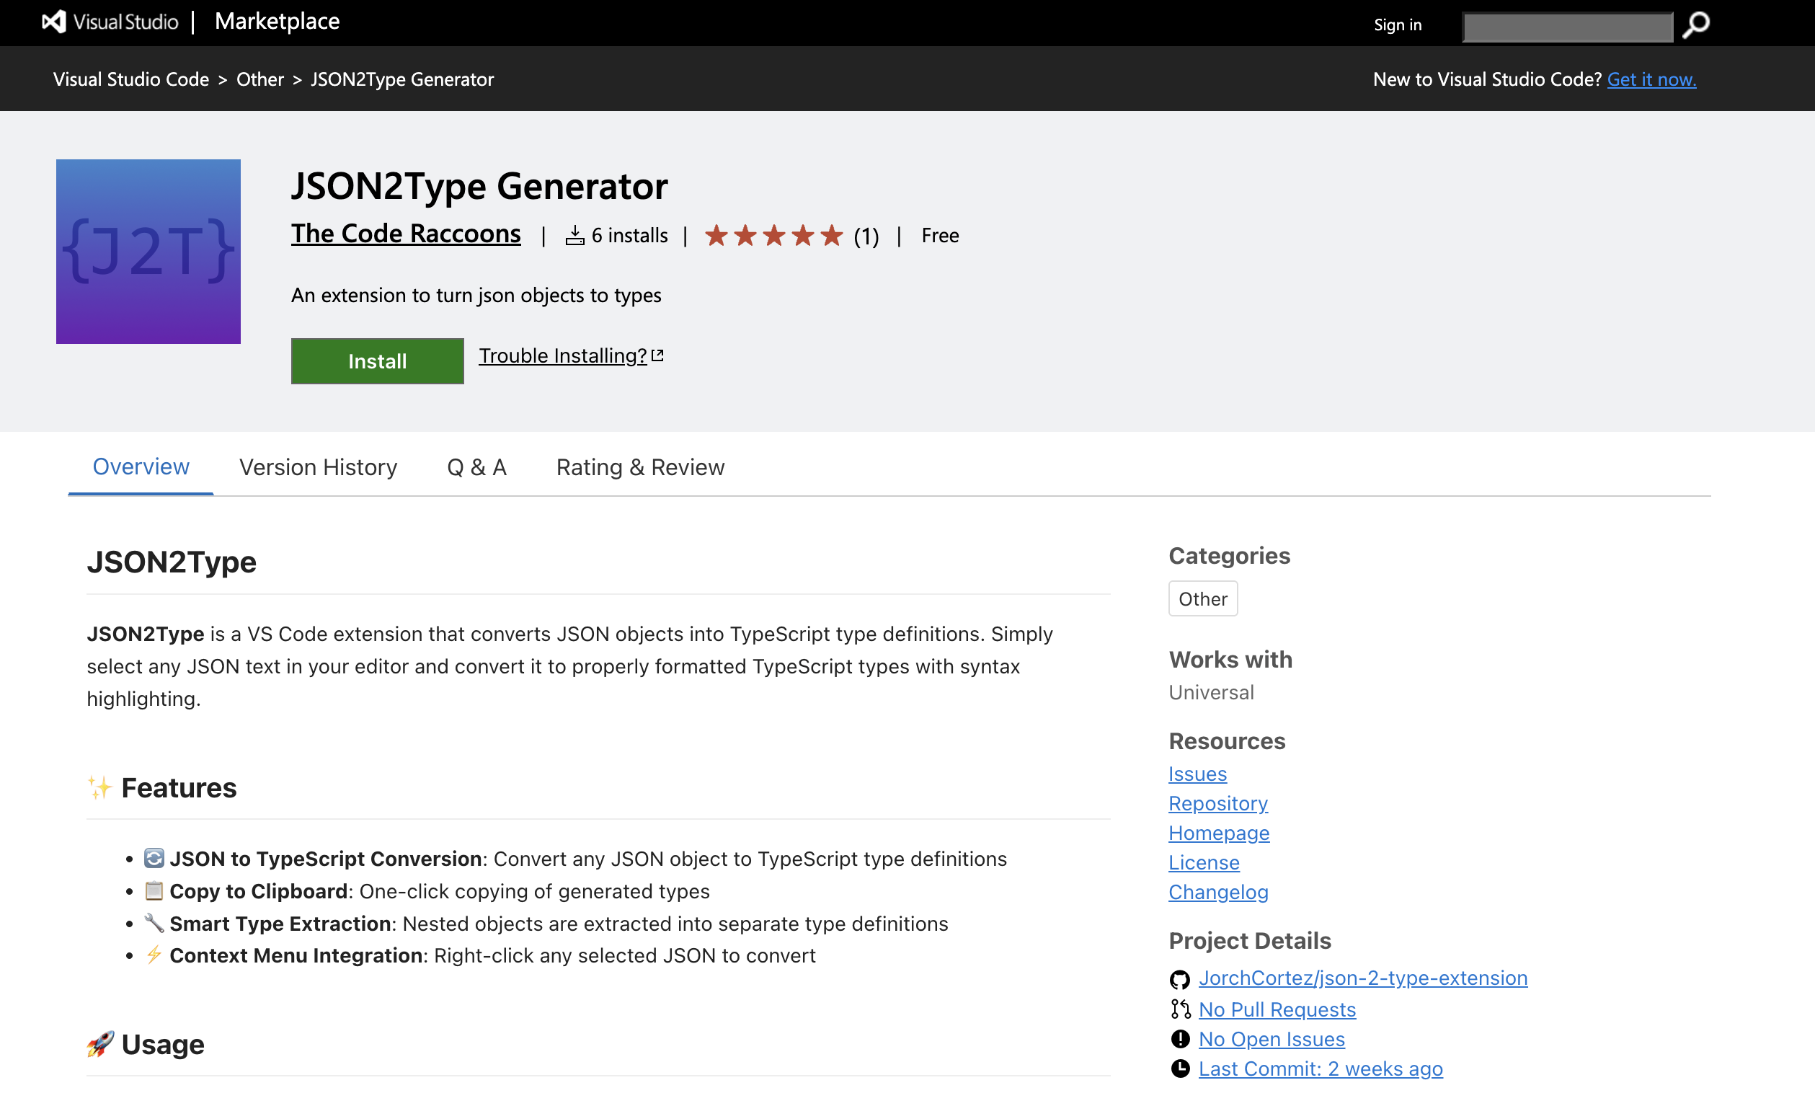Click the open issues exclamation icon

[1179, 1039]
